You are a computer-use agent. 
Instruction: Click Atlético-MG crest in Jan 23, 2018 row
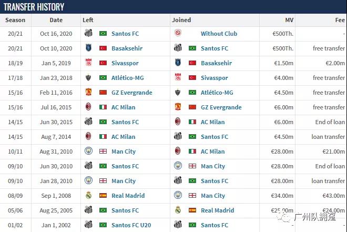[88, 77]
